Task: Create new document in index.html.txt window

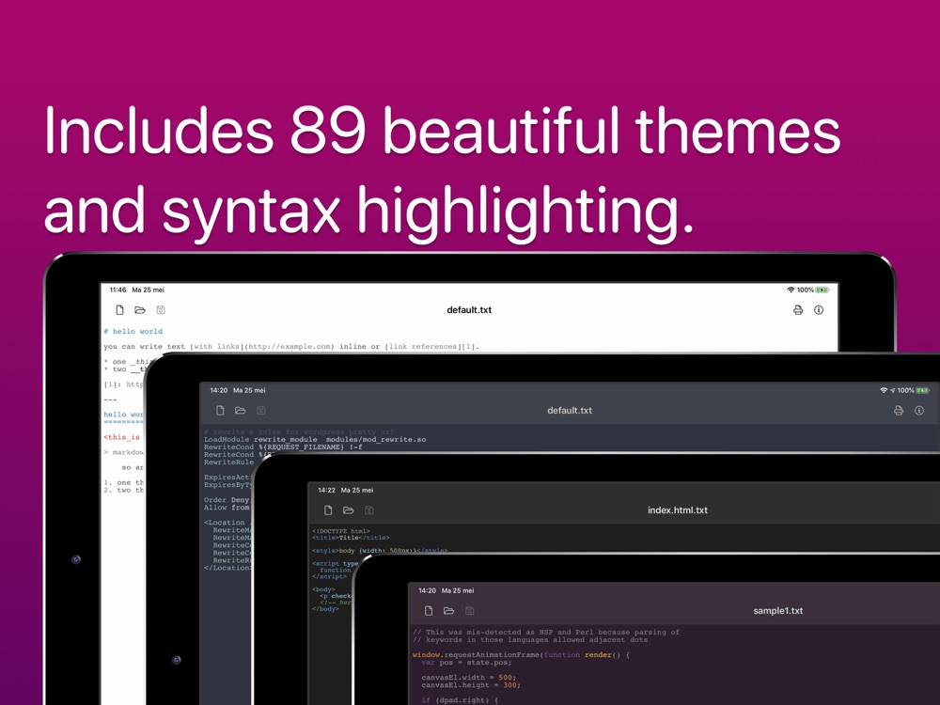Action: (328, 510)
